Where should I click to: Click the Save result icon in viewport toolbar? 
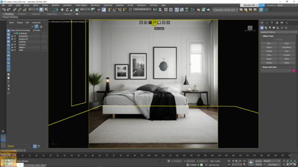coord(155,23)
